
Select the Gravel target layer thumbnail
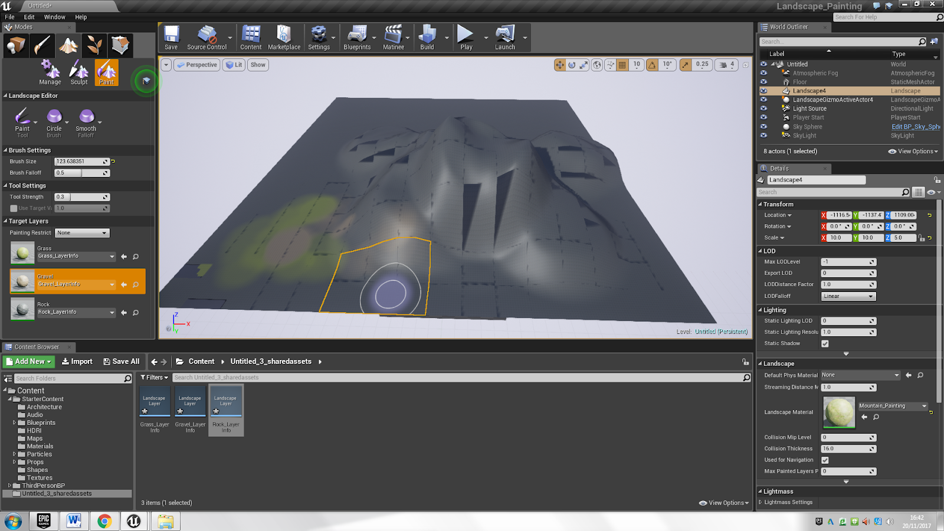[22, 281]
